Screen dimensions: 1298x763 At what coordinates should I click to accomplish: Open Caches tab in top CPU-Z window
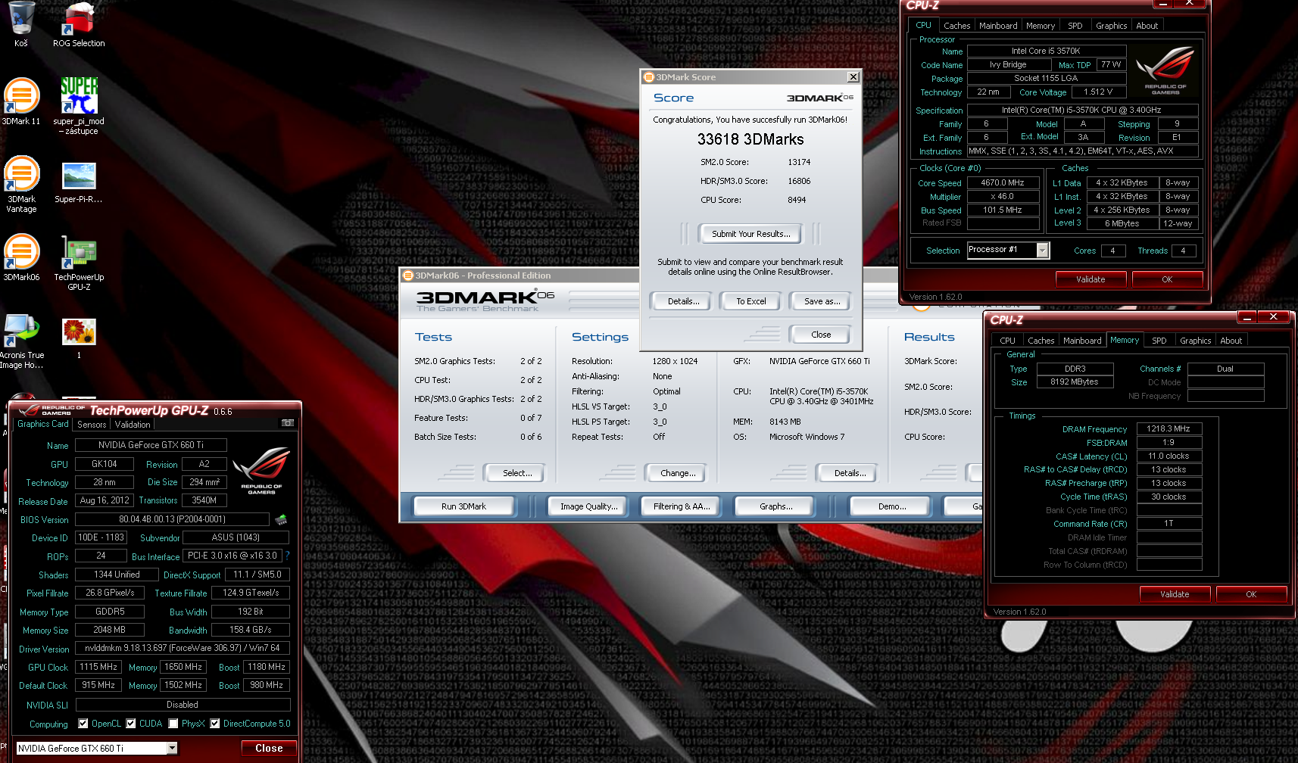[956, 26]
